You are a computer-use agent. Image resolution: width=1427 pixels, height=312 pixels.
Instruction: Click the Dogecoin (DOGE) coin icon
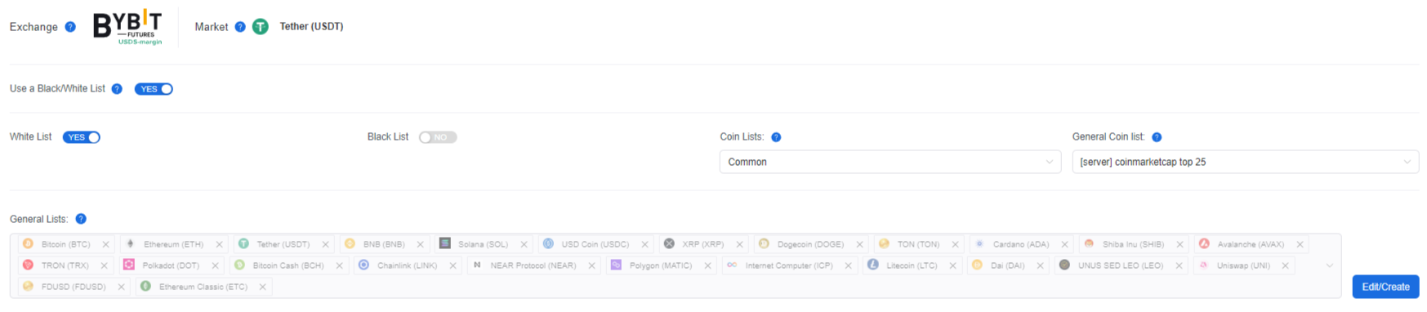tap(764, 243)
